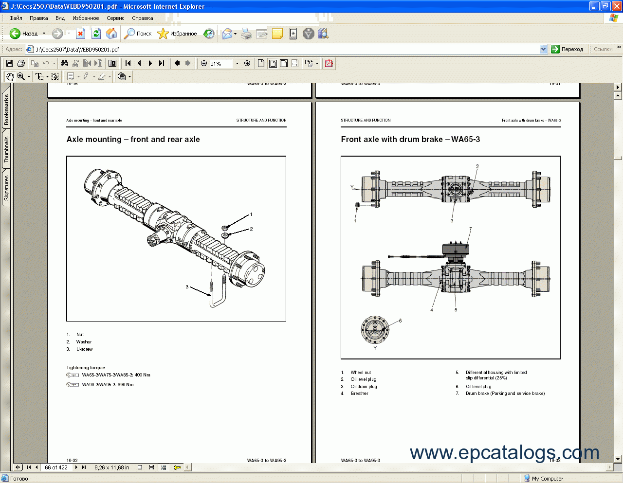Viewport: 623px width, 483px height.
Task: Open the Справка menu
Action: pyautogui.click(x=142, y=18)
